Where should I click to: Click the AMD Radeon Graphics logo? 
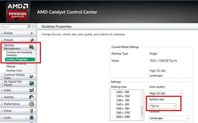tap(18, 12)
